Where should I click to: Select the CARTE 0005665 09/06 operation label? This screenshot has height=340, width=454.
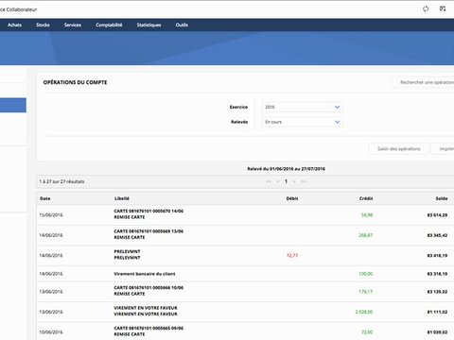pos(148,331)
